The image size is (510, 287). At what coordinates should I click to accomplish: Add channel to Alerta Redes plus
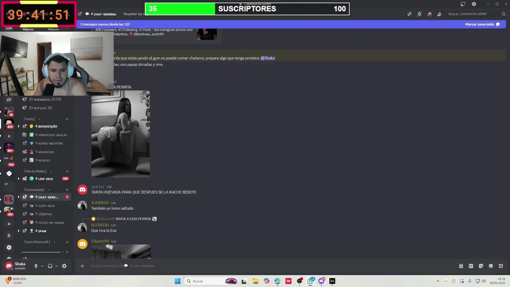pos(67,171)
